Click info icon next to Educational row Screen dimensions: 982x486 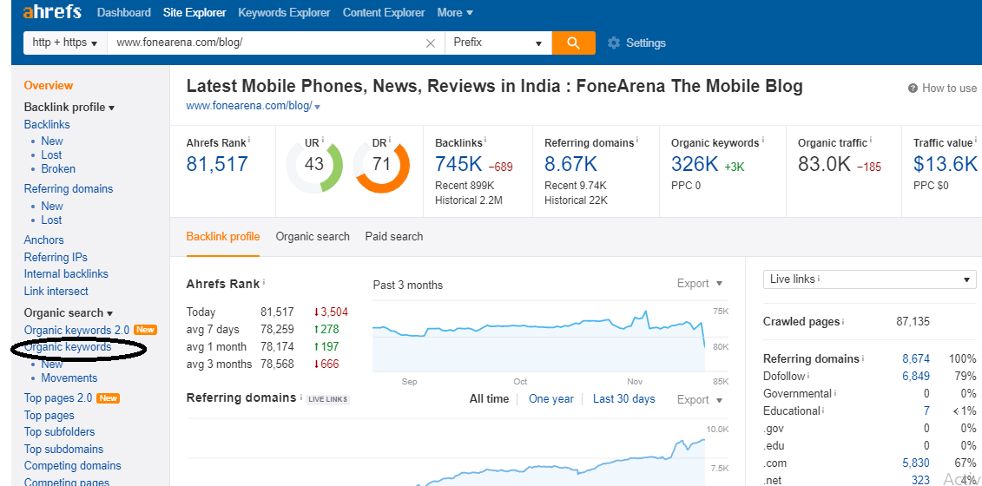click(824, 410)
